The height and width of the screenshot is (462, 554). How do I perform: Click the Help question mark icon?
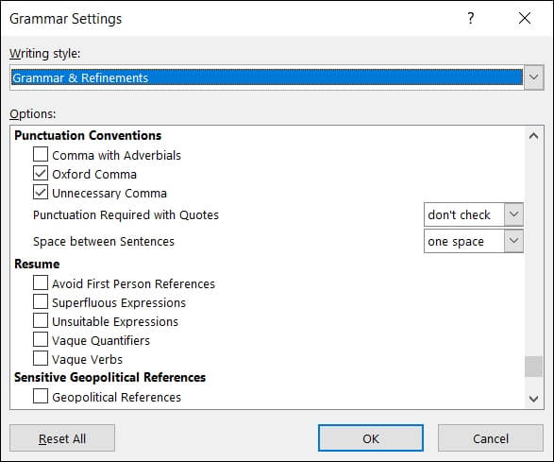coord(470,18)
